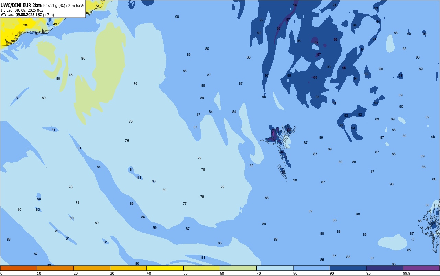Select the 'VT: Lau. 09.08.2025 13Z' line

(x=21, y=15)
